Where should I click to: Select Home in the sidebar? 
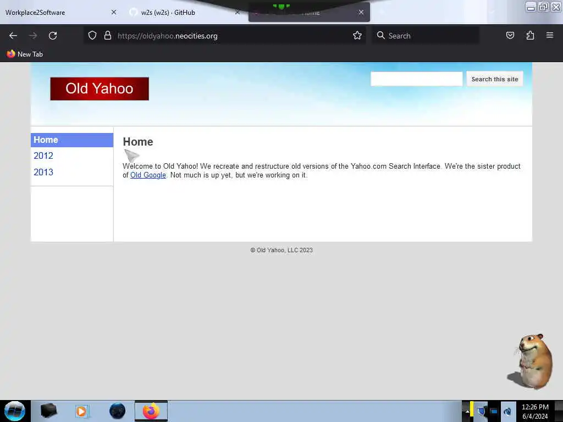point(72,140)
